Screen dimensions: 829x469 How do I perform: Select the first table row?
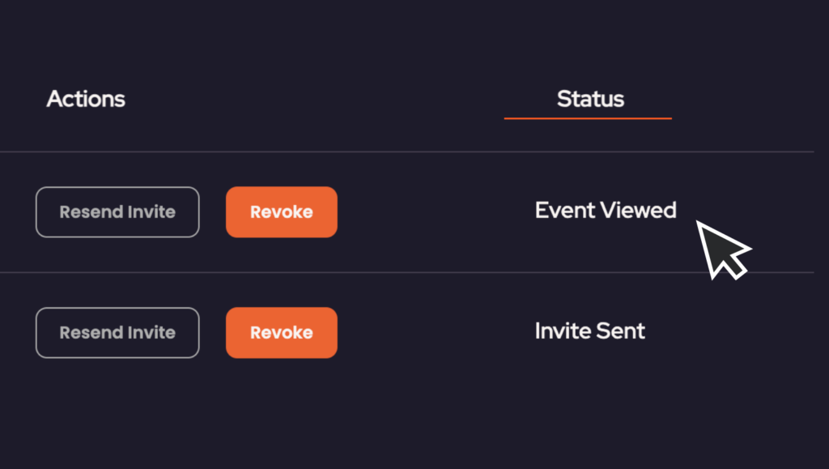point(414,211)
